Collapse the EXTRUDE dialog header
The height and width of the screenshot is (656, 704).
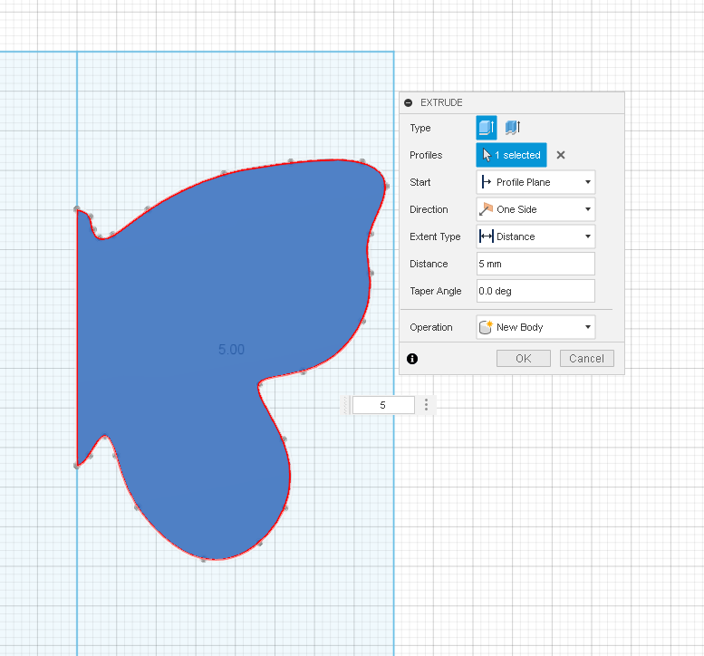click(x=408, y=102)
